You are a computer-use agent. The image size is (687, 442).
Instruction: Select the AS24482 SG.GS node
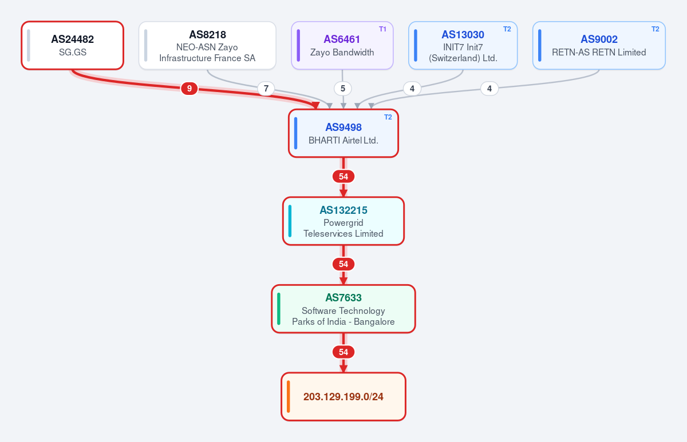[x=73, y=45]
